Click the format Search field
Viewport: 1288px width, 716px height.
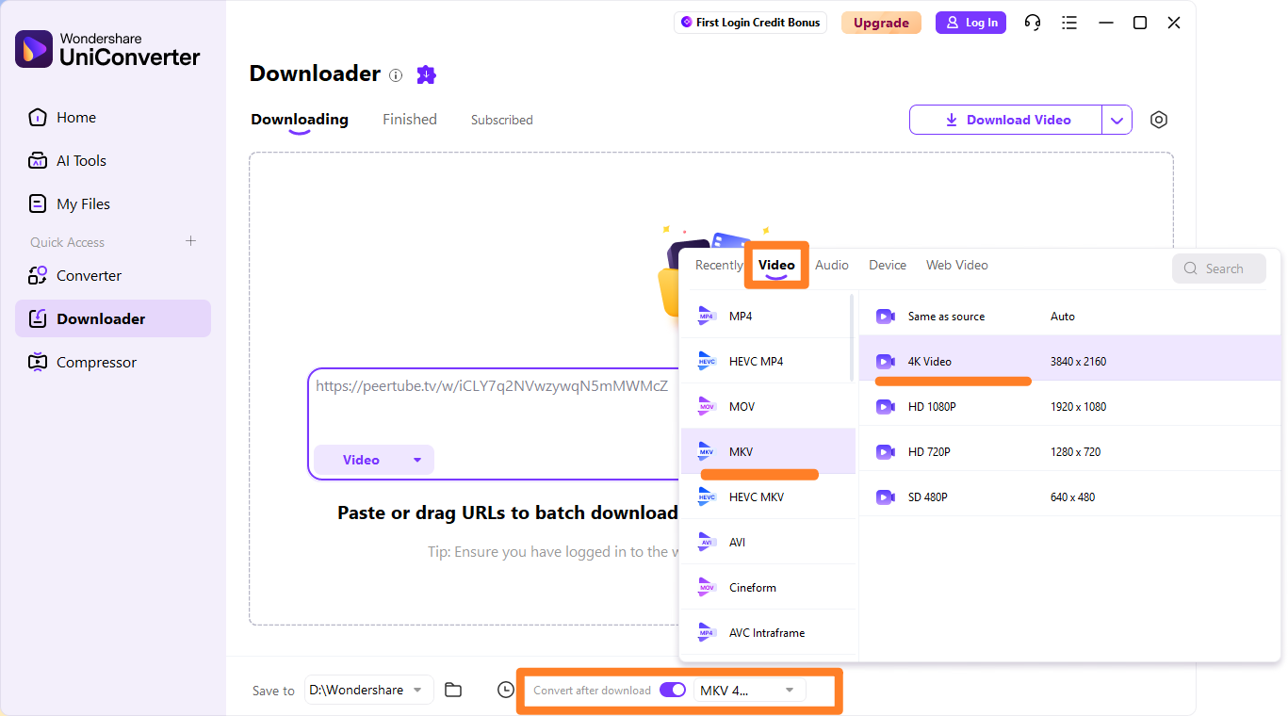click(1220, 268)
